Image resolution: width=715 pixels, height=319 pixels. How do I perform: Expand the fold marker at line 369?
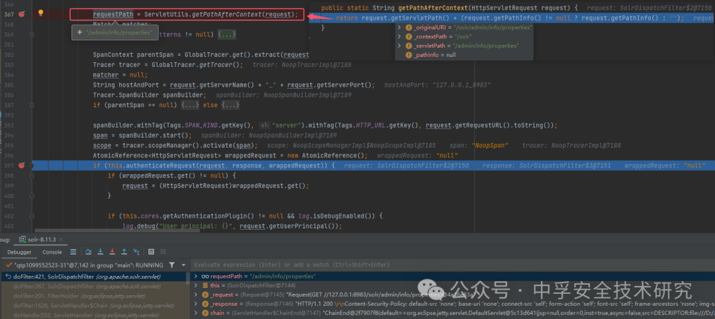click(32, 34)
